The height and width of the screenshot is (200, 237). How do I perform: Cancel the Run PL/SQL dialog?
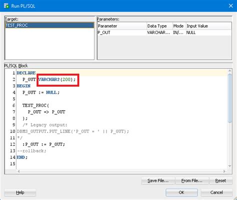[x=216, y=192]
